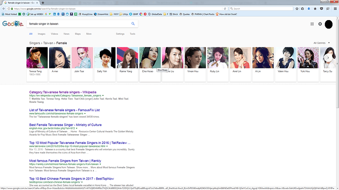Reload the page with refresh icon
The height and width of the screenshot is (190, 339).
[225, 9]
